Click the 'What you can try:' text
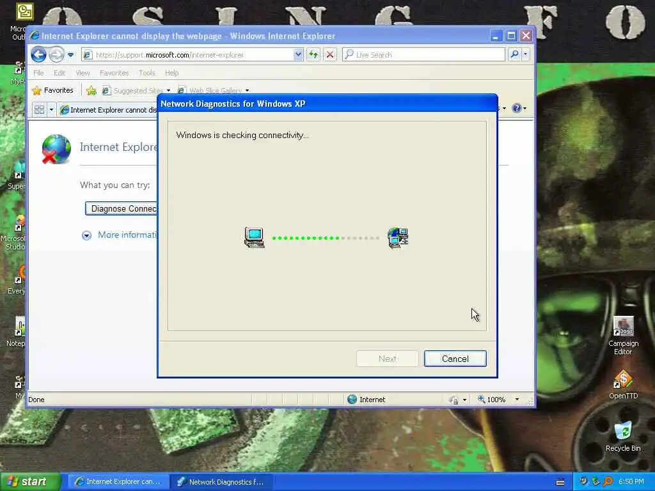The width and height of the screenshot is (655, 491). coord(115,185)
